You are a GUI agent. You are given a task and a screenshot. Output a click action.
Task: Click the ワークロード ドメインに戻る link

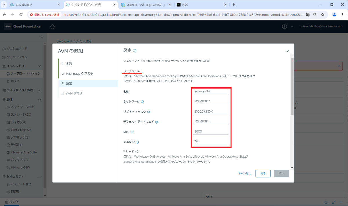[x=74, y=41]
